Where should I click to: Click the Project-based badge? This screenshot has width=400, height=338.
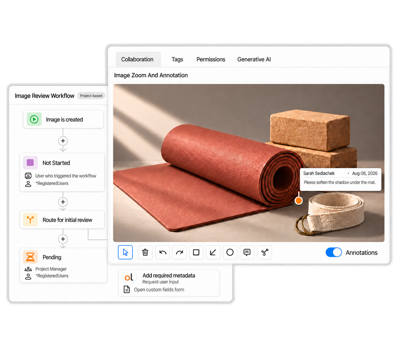(x=91, y=96)
